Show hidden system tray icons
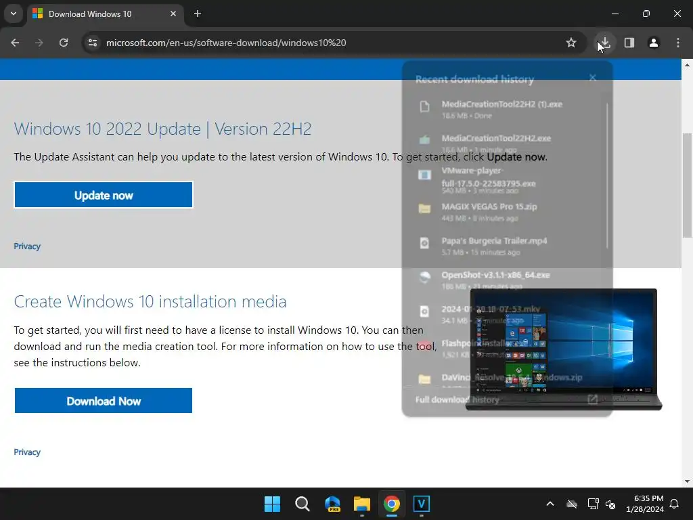The width and height of the screenshot is (693, 520). (x=550, y=504)
